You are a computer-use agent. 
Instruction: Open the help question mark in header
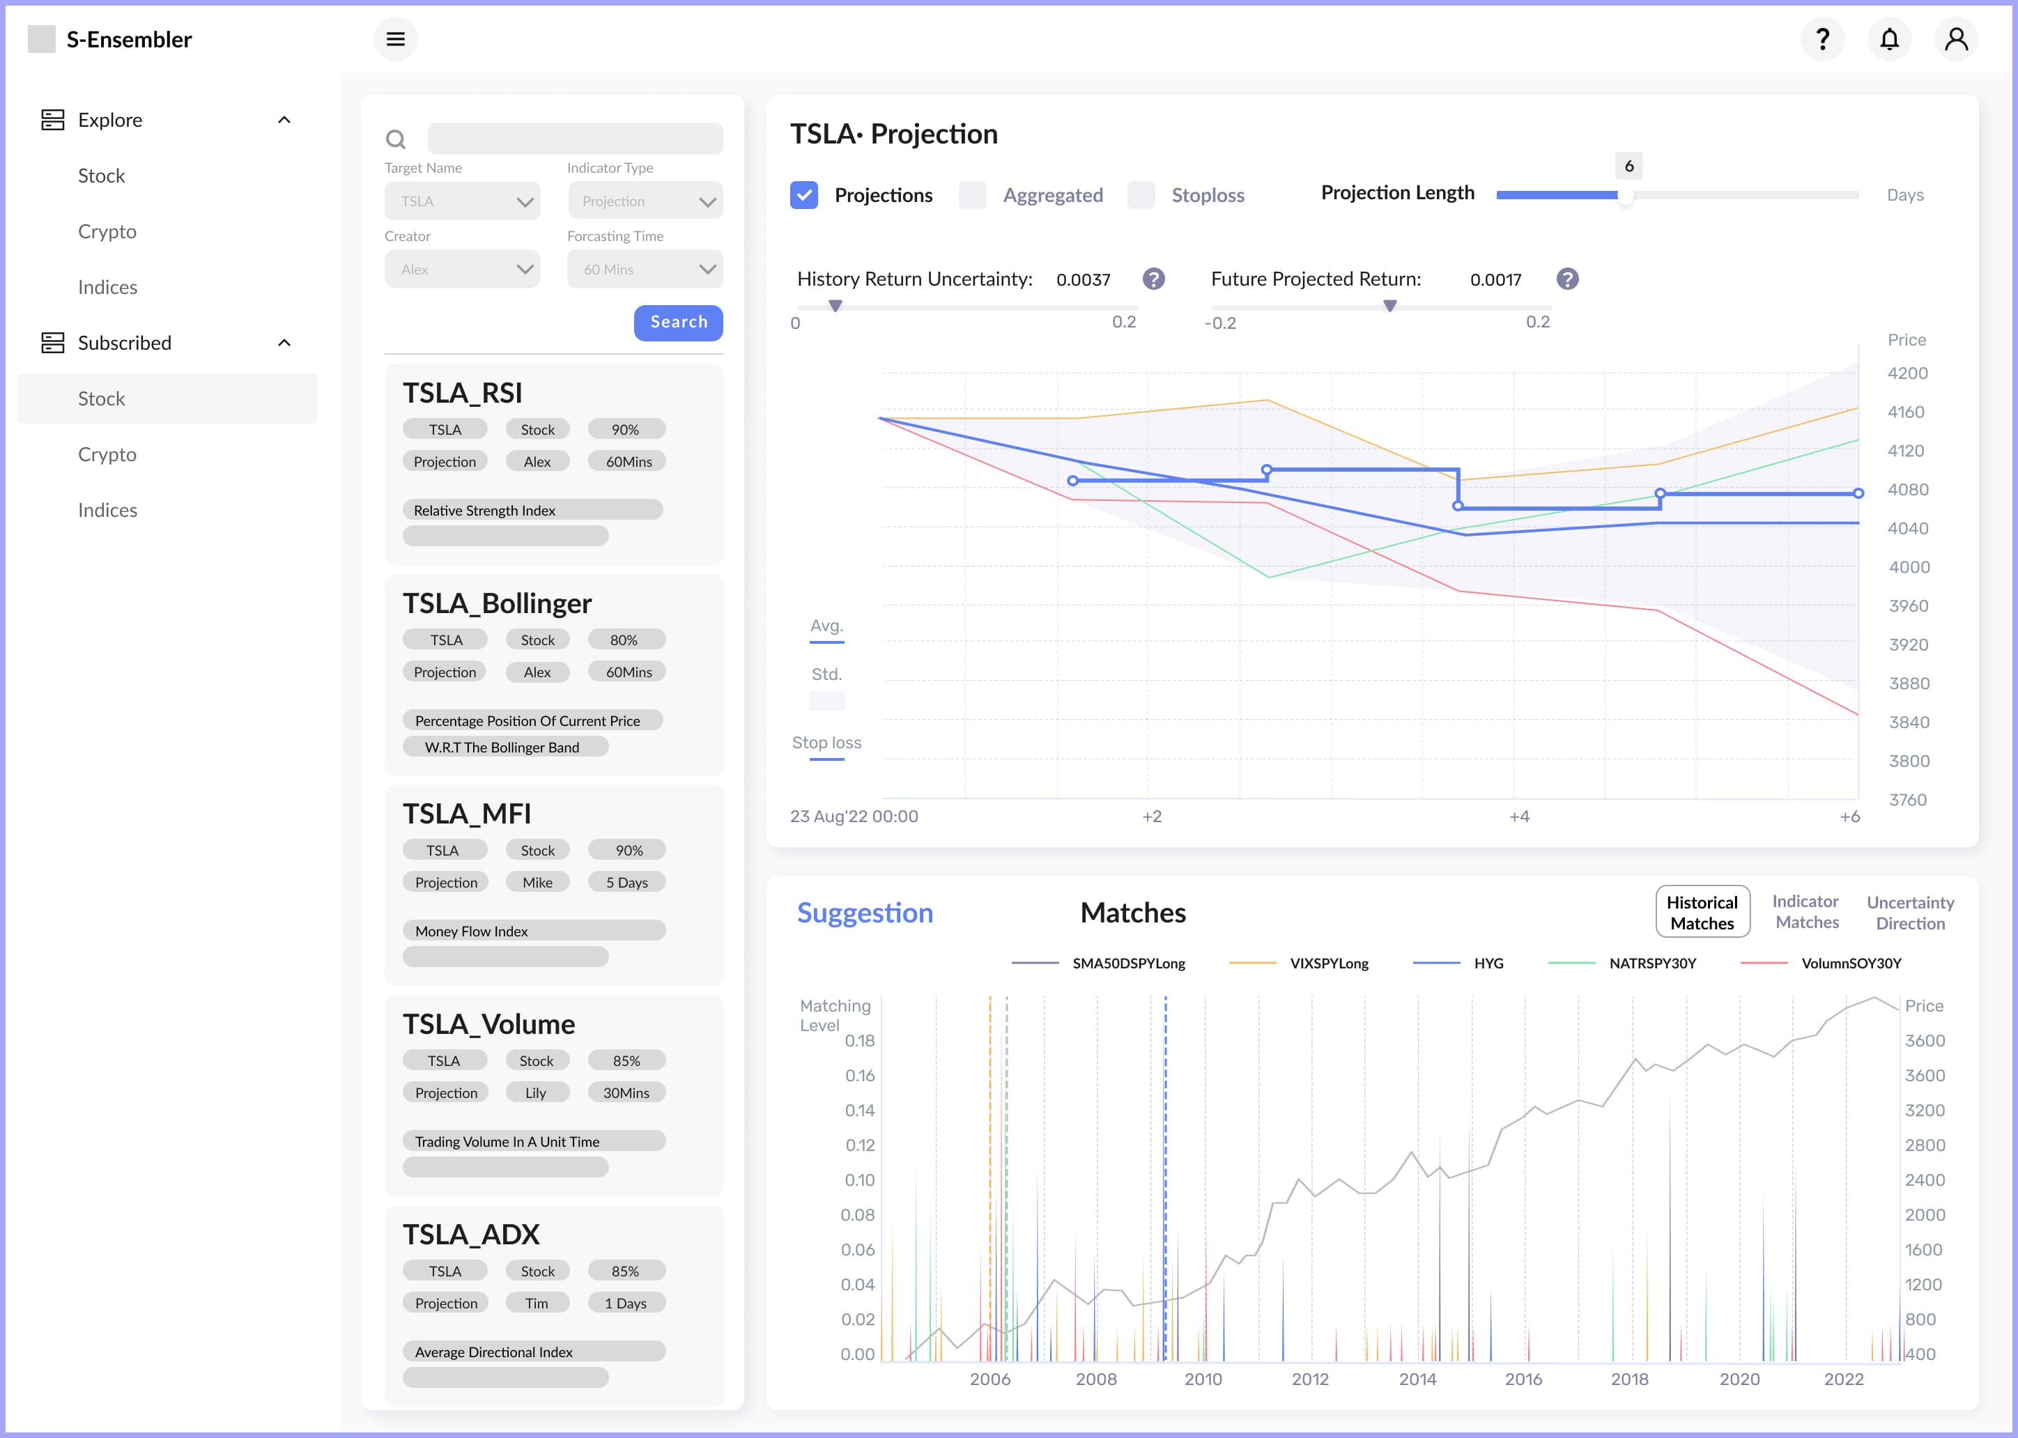click(1822, 39)
